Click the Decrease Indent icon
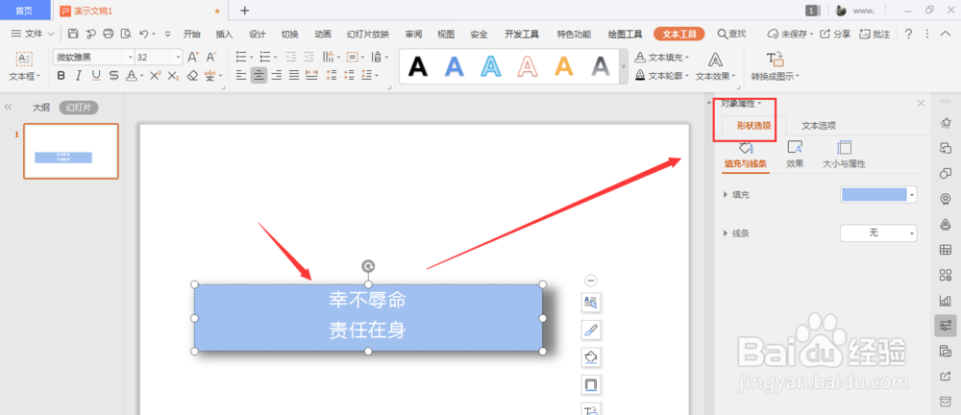Viewport: 961px width, 415px height. (291, 57)
